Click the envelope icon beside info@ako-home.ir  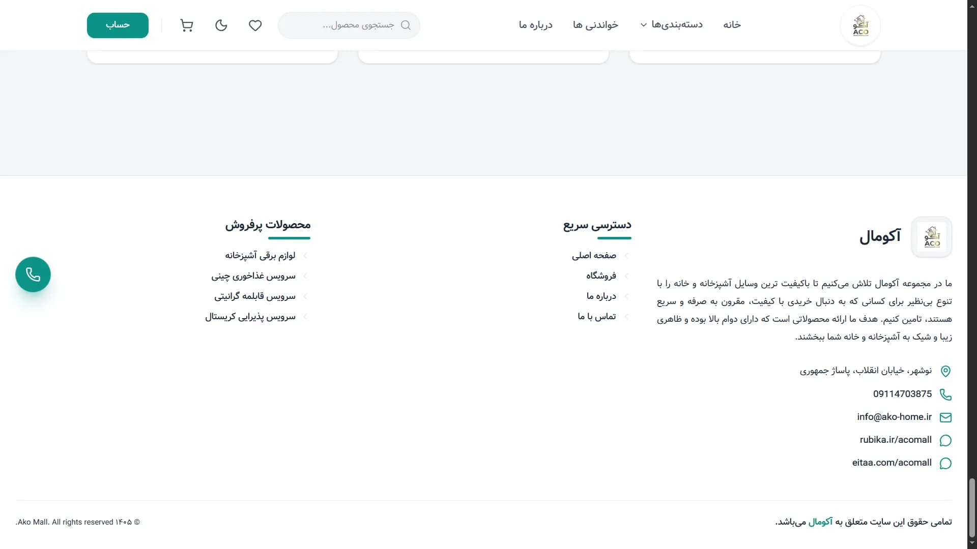[945, 417]
